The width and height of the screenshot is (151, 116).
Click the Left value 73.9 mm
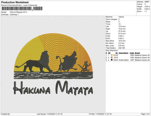pyautogui.click(x=122, y=26)
